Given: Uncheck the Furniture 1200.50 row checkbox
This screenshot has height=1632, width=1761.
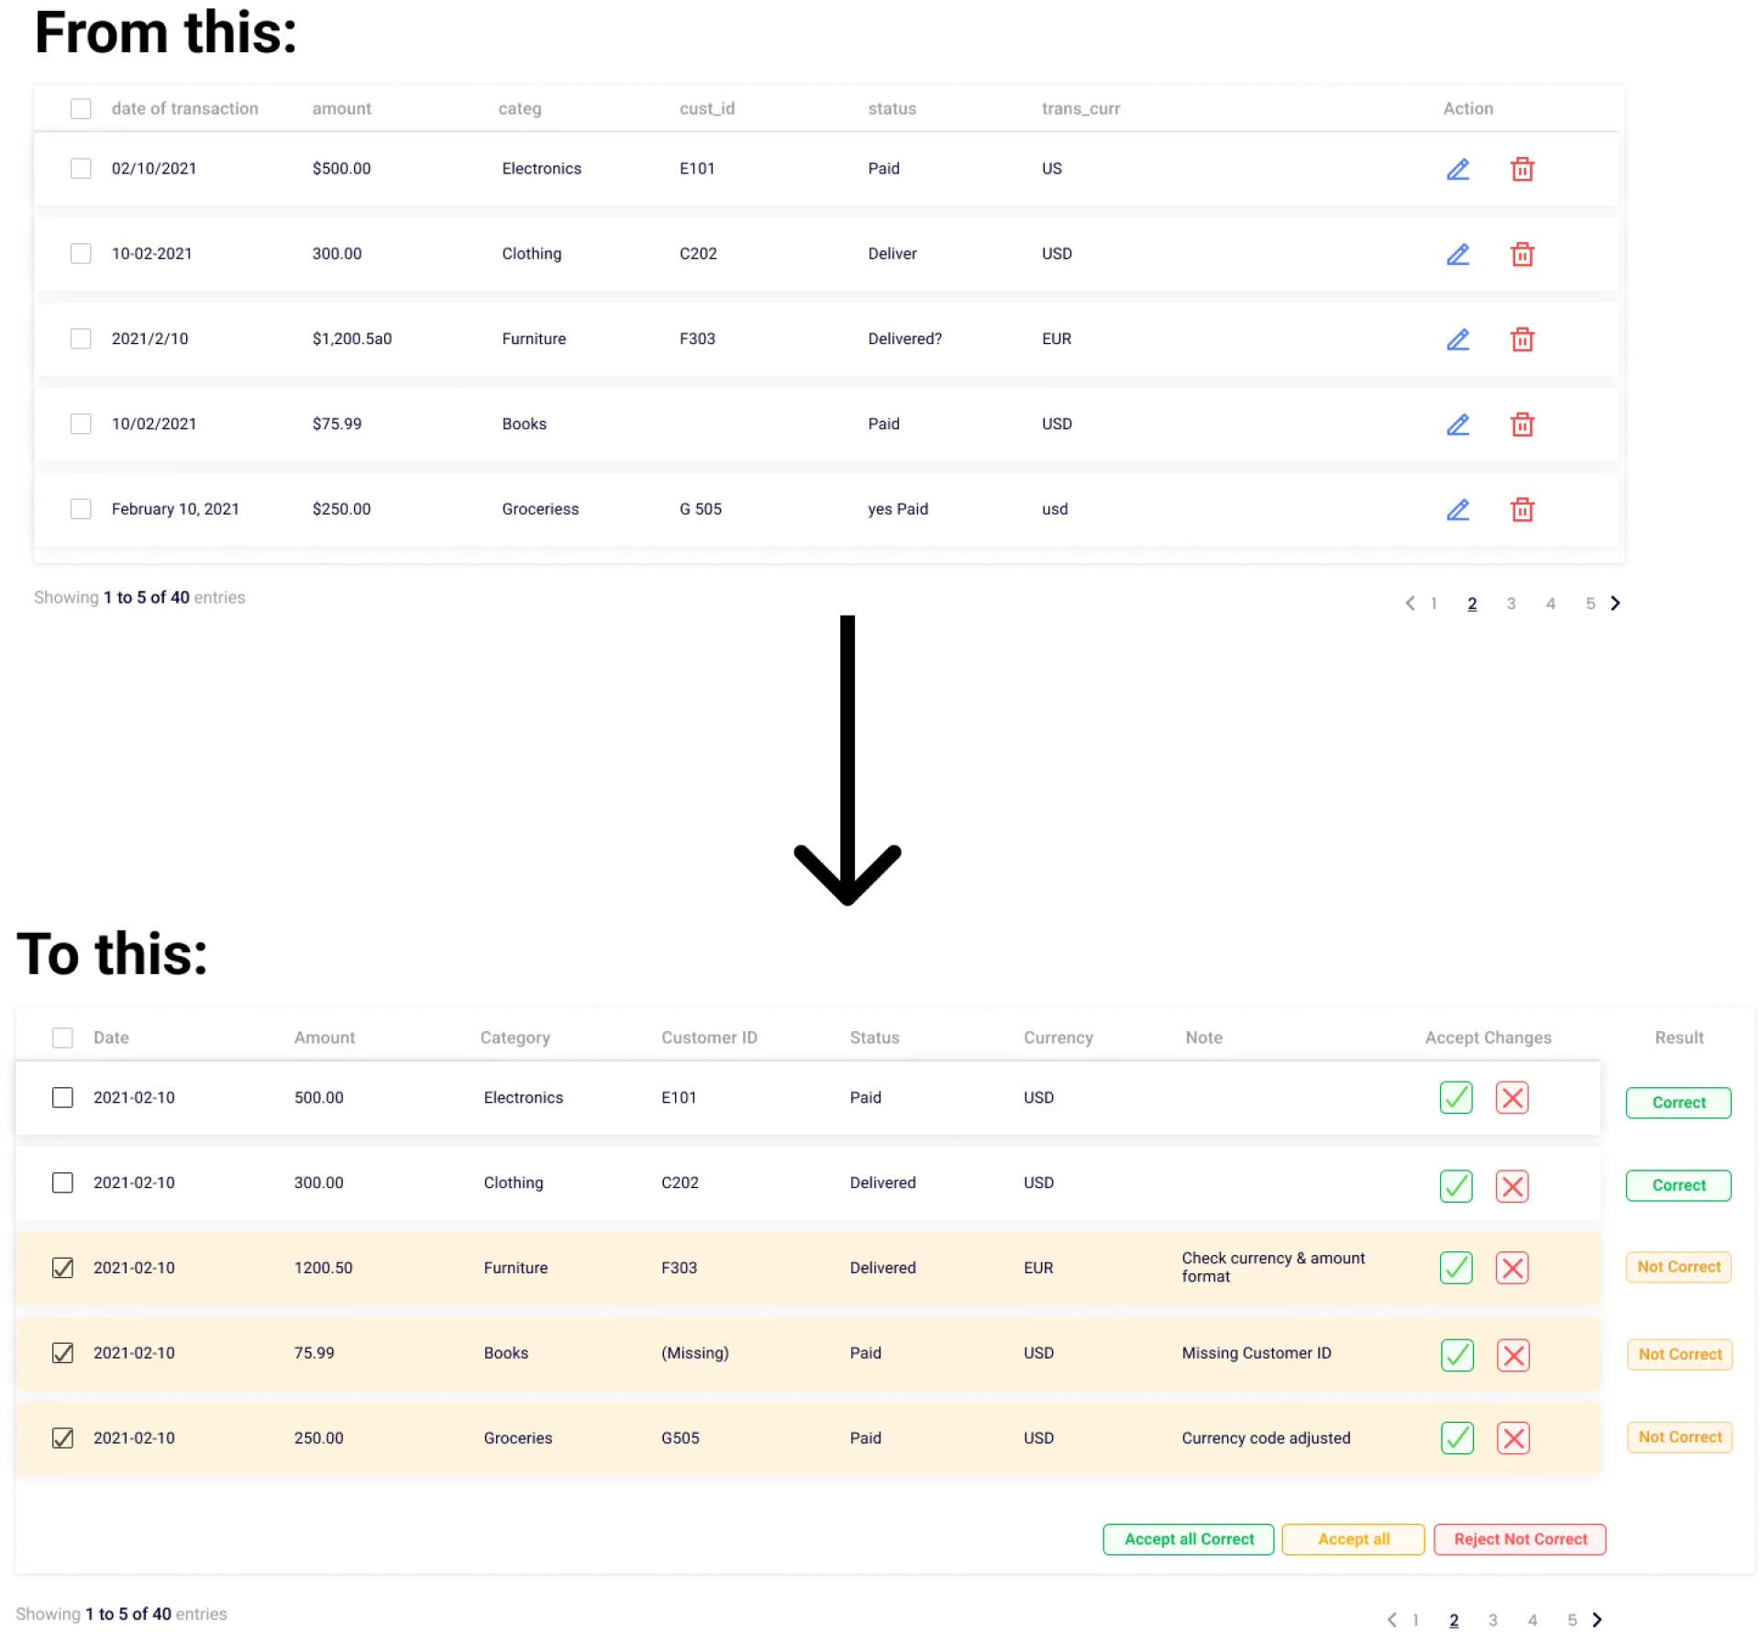Looking at the screenshot, I should [62, 1268].
